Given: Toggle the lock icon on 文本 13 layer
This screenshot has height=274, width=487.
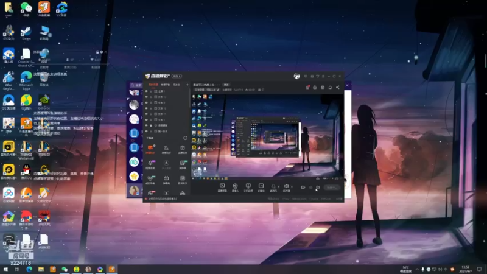Looking at the screenshot, I should click(151, 97).
